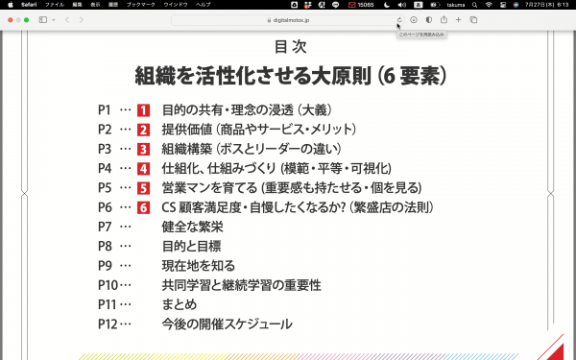Open the 編集 menu
Viewport: 576px width, 360px height.
[x=77, y=5]
